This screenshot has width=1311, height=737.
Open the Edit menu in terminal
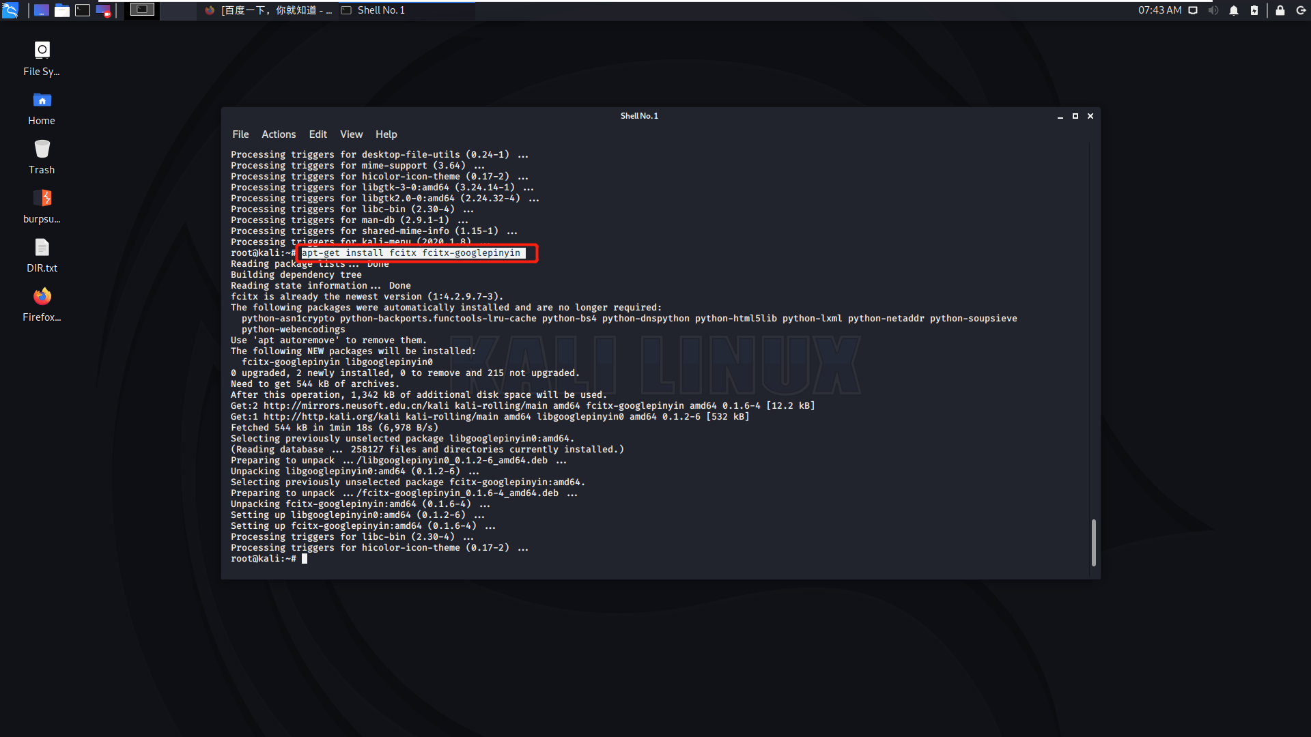318,134
